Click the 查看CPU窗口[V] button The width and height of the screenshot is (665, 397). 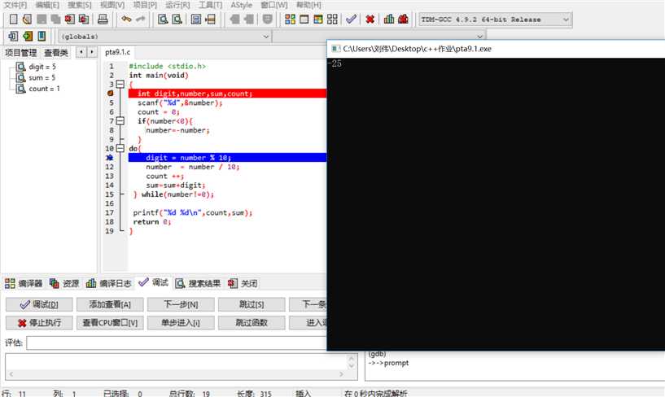tap(110, 322)
